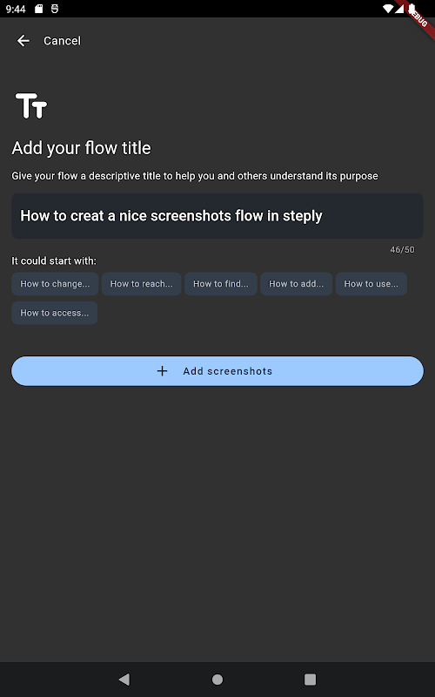
Task: Select the 'How to reach...' suggestion chip
Action: tap(141, 284)
